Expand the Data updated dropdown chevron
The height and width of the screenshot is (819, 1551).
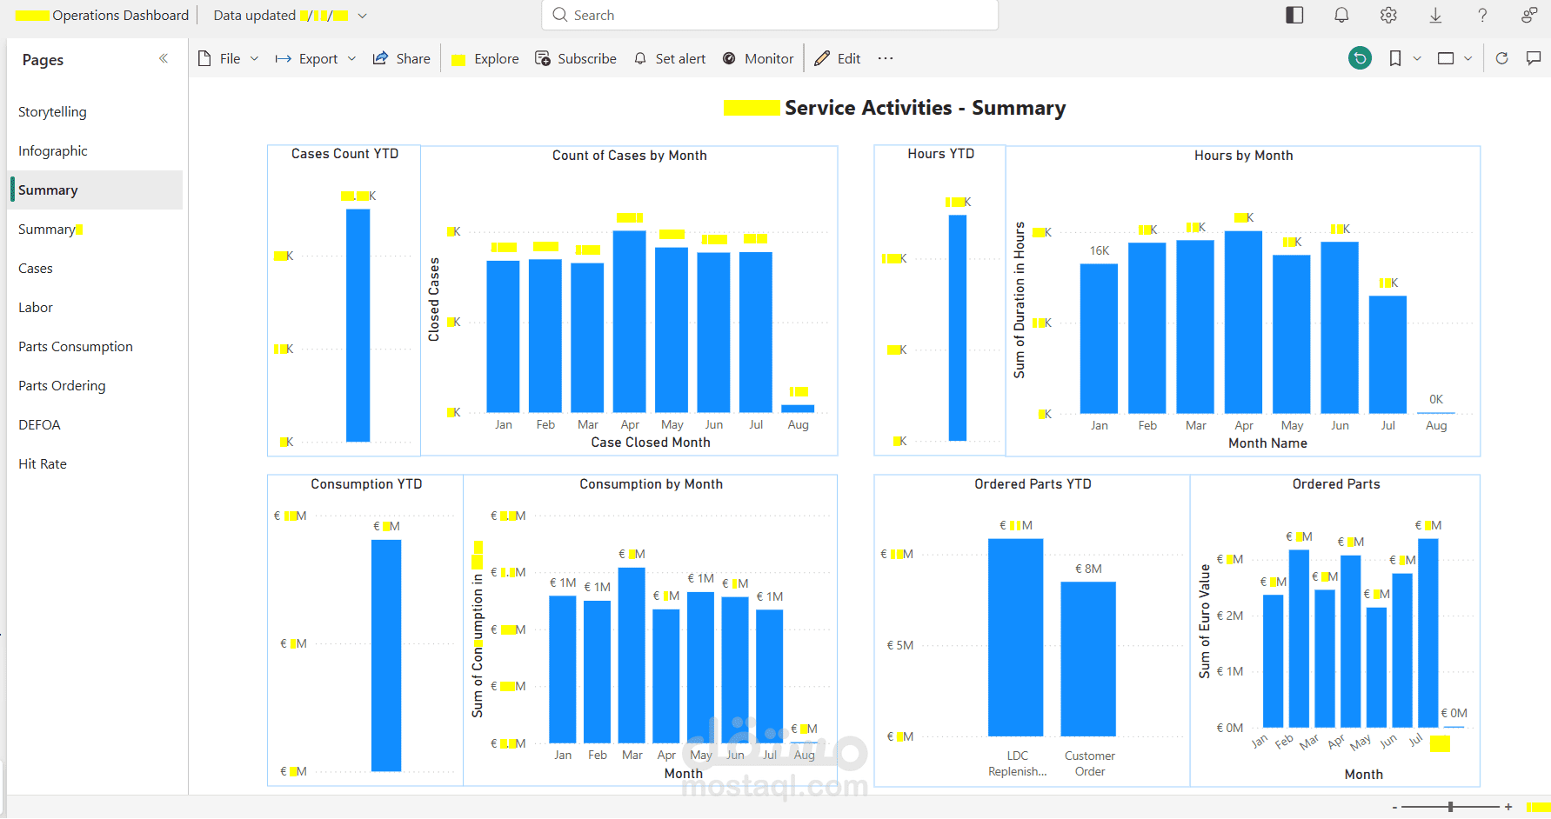coord(363,16)
